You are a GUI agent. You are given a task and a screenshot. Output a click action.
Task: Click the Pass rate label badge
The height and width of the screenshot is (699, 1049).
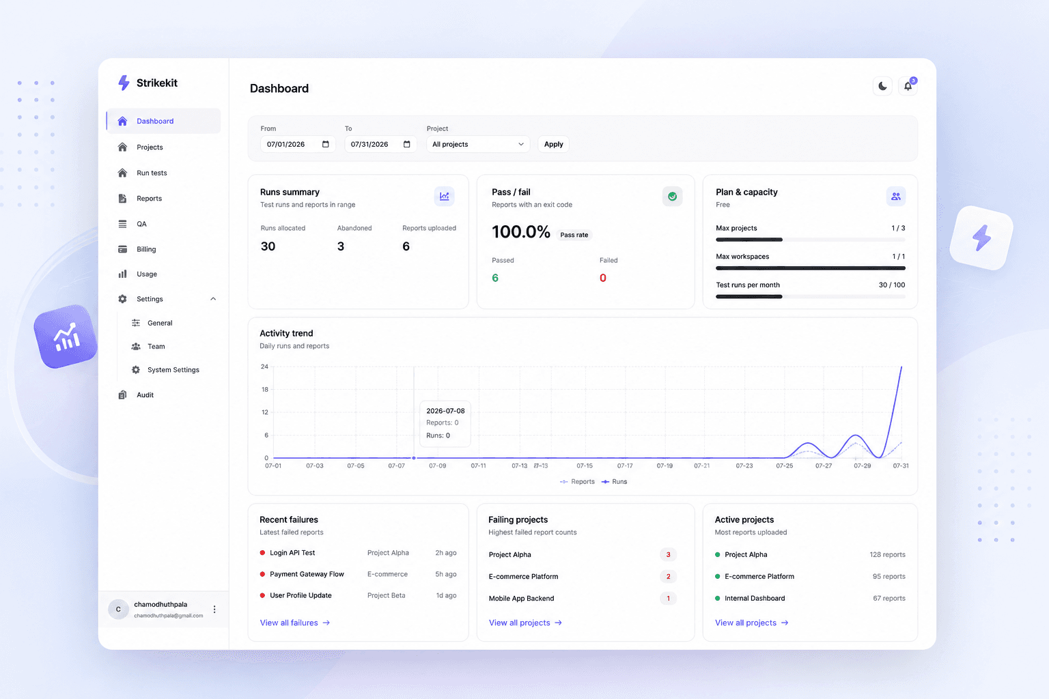point(574,235)
